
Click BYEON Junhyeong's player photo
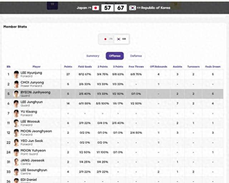point(16,94)
